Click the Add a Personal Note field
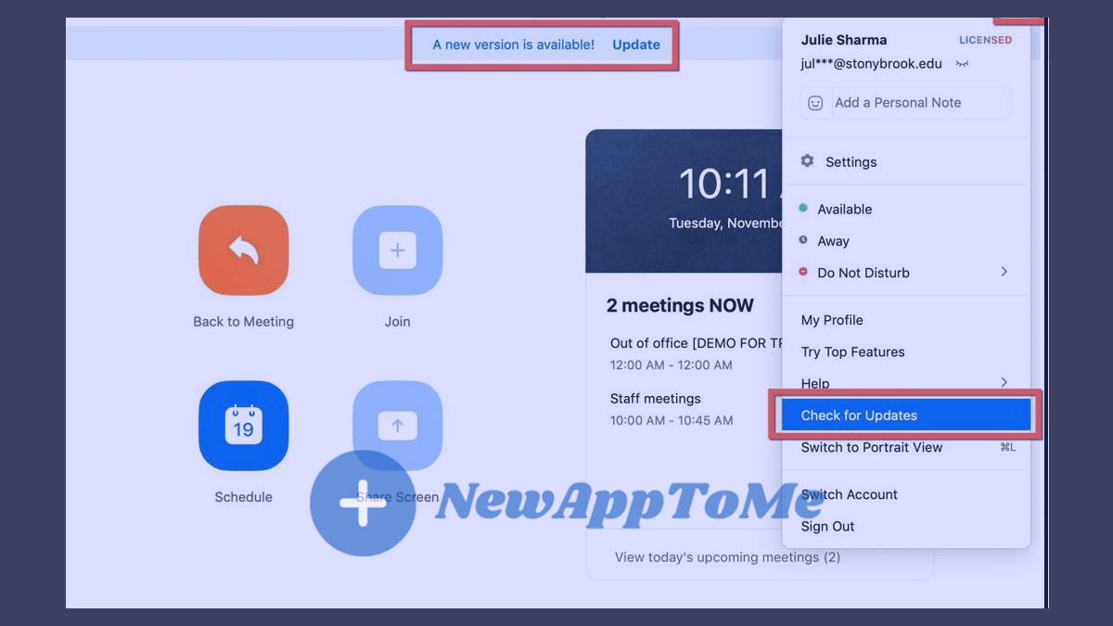This screenshot has width=1113, height=626. tap(896, 102)
